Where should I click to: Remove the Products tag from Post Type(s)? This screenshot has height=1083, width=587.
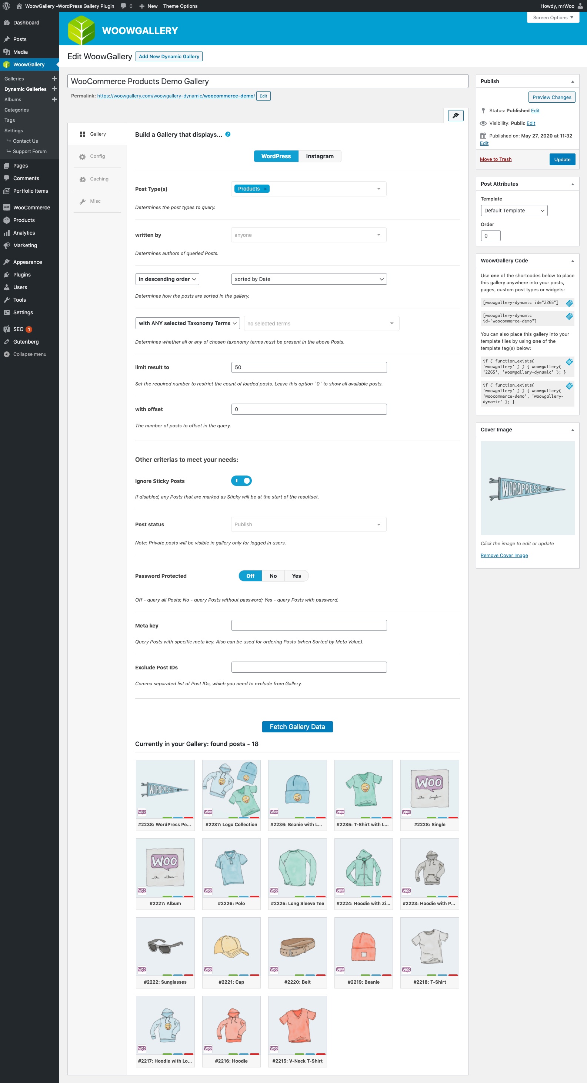[x=265, y=189]
